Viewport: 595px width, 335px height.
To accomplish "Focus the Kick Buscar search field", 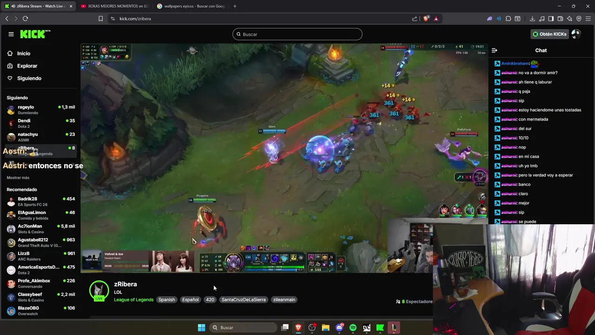I will point(297,34).
